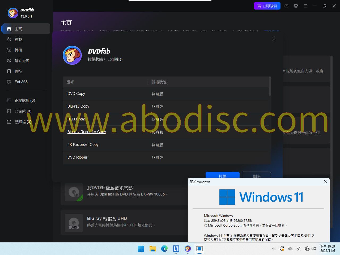Open the mail icon in title bar
The image size is (340, 255).
286,6
